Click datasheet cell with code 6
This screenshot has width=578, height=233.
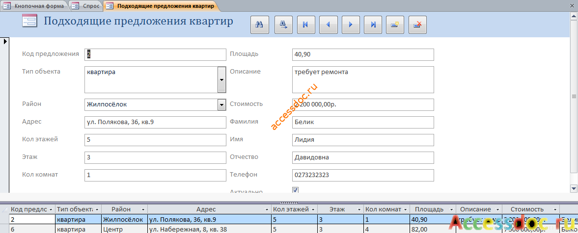[32, 230]
